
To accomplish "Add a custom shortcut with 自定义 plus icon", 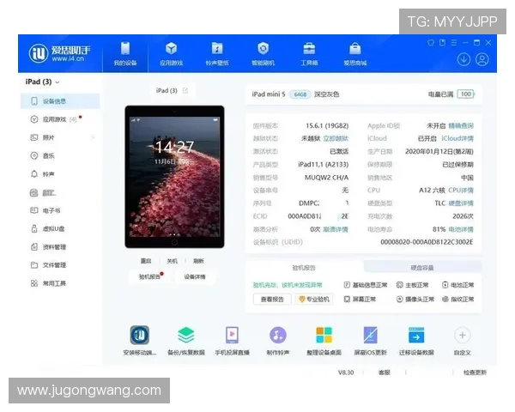I will [x=463, y=335].
